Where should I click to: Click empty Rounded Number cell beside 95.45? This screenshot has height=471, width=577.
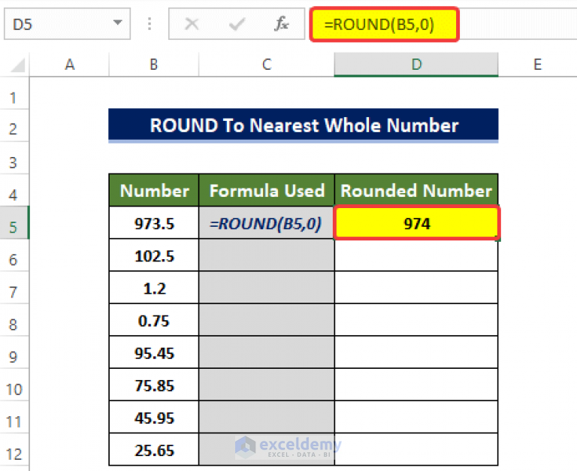(416, 352)
